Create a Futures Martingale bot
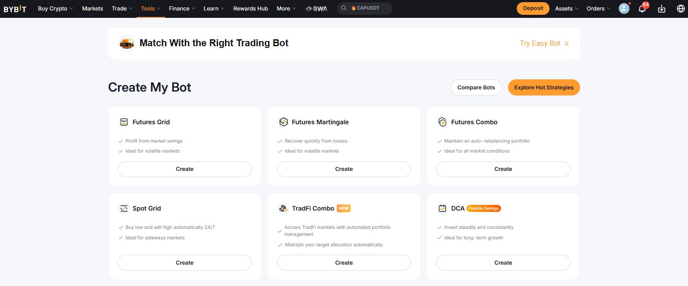The width and height of the screenshot is (688, 286). (344, 169)
